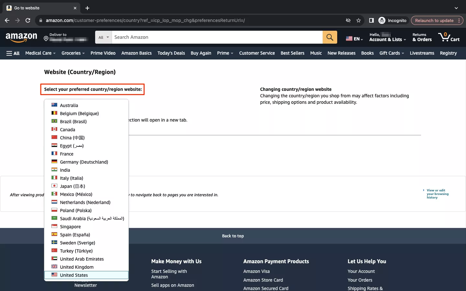Select United Arab Emirates
466x291 pixels.
pyautogui.click(x=86, y=259)
